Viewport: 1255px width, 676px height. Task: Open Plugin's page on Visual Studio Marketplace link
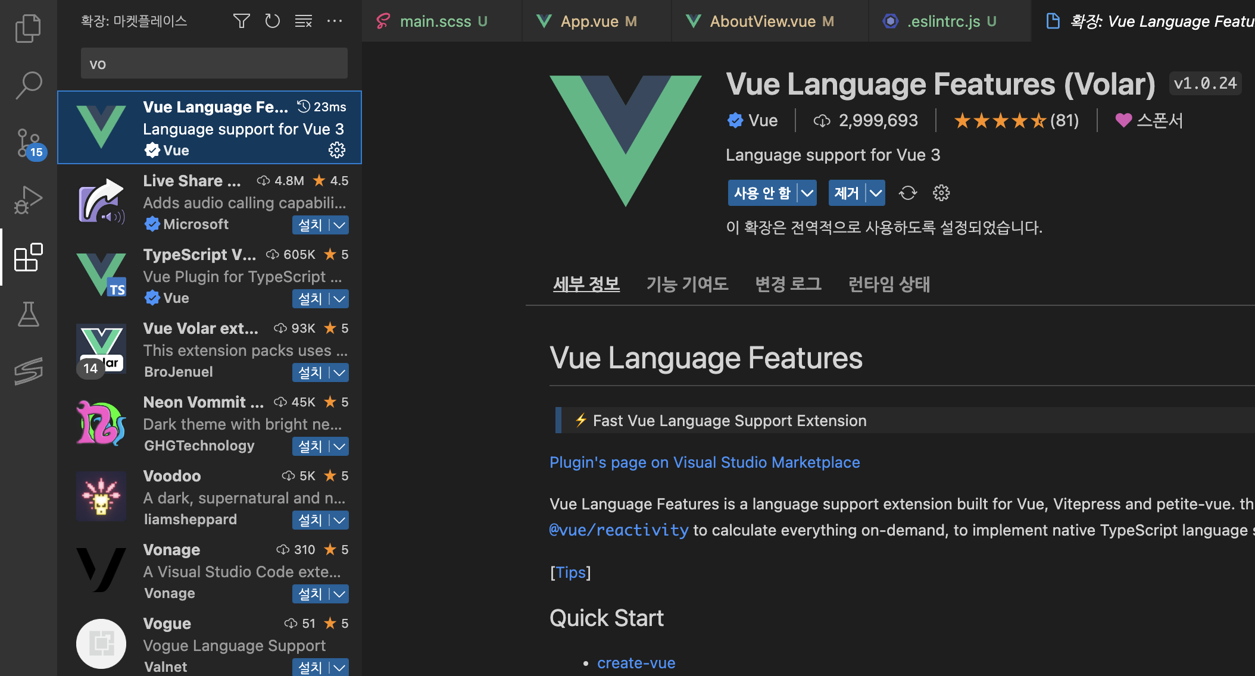pos(704,462)
